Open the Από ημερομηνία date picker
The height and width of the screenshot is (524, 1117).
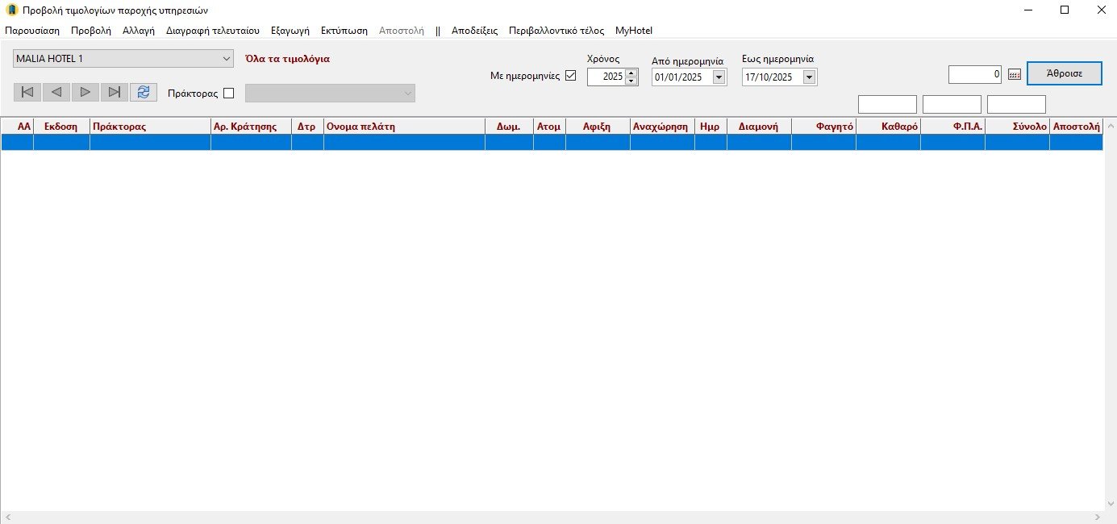[719, 77]
